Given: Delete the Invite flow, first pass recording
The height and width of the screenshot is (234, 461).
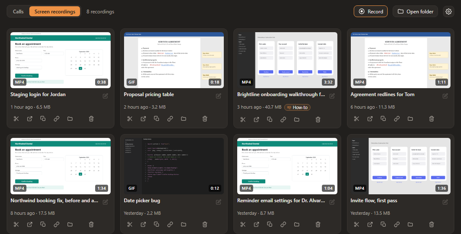Looking at the screenshot, I should [431, 224].
